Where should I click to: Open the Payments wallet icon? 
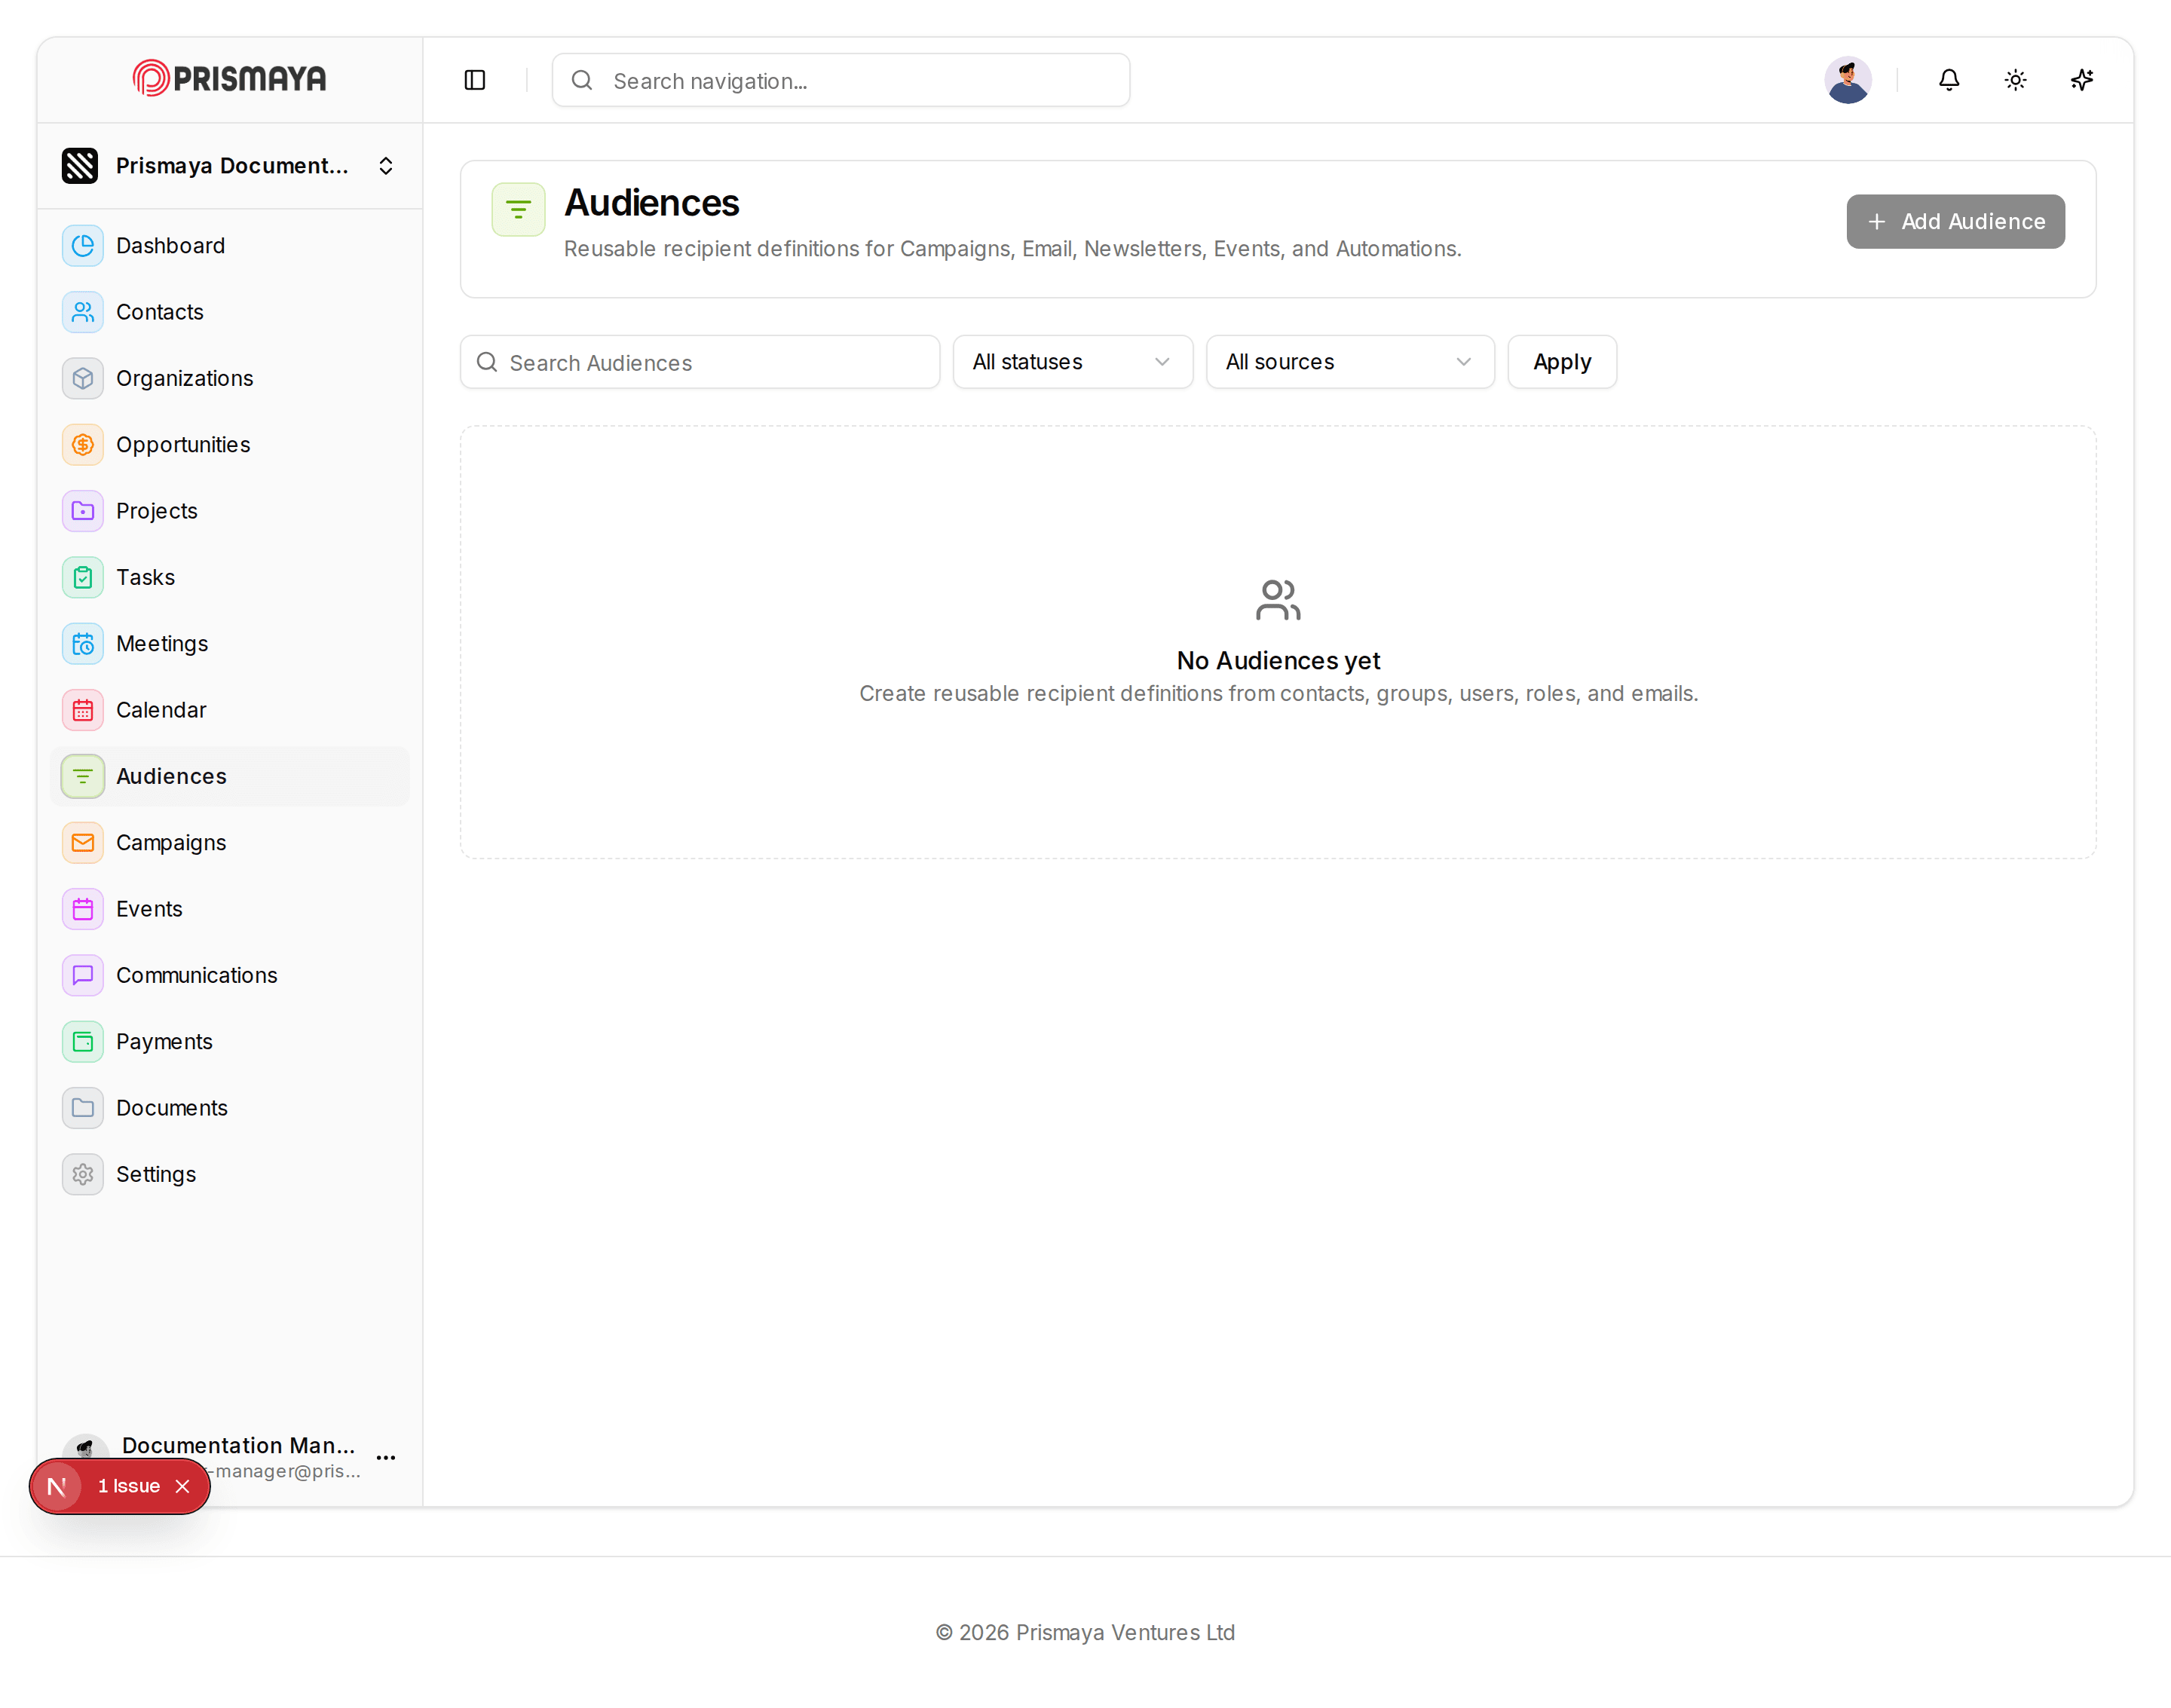click(83, 1042)
